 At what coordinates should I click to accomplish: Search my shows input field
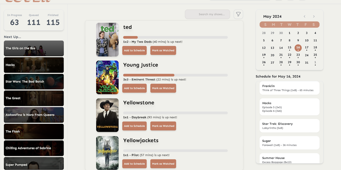point(207,14)
